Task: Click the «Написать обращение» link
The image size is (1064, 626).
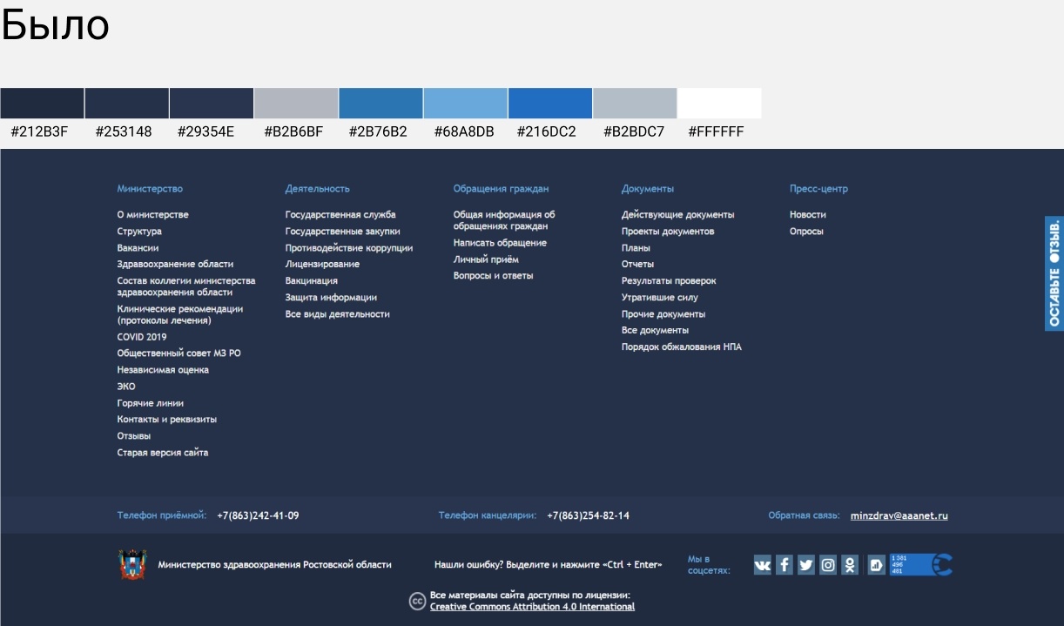Action: click(x=500, y=243)
